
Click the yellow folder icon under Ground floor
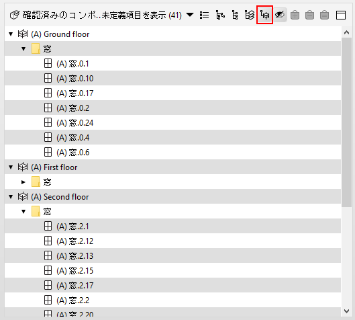[36, 48]
